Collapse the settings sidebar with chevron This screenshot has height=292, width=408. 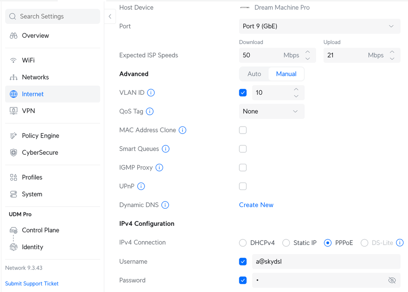click(110, 16)
